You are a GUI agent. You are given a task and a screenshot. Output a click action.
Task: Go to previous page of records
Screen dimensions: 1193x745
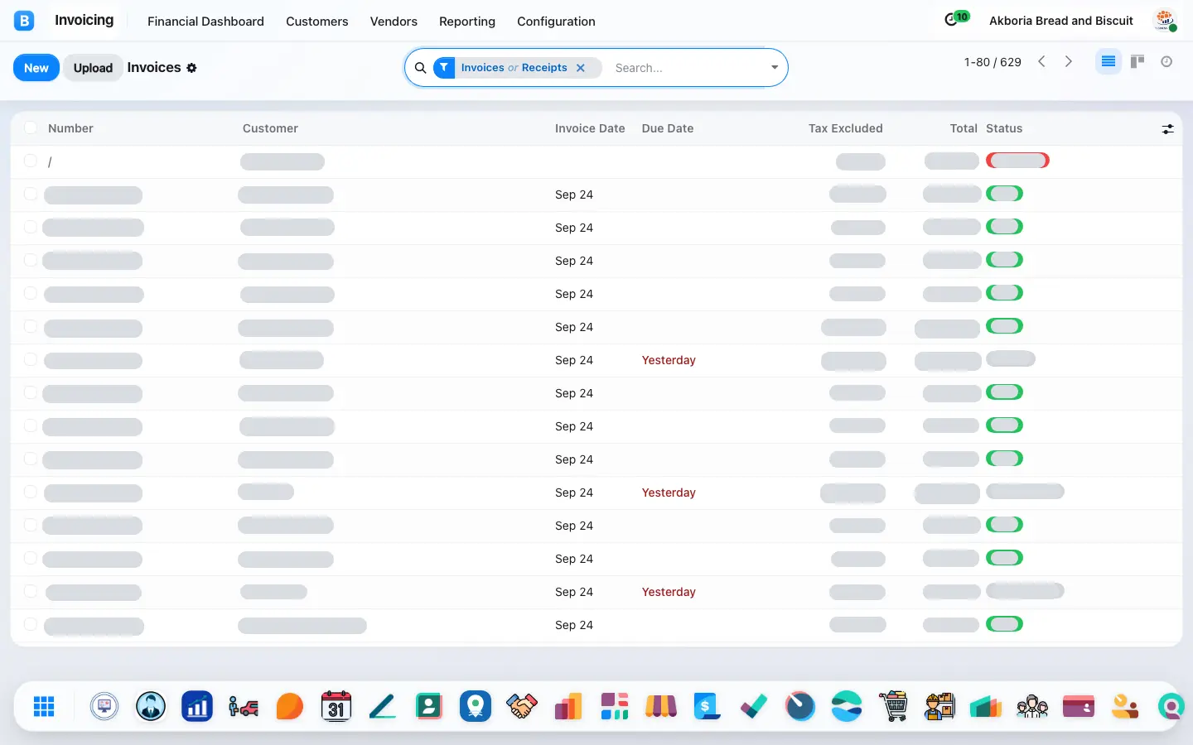(x=1042, y=61)
